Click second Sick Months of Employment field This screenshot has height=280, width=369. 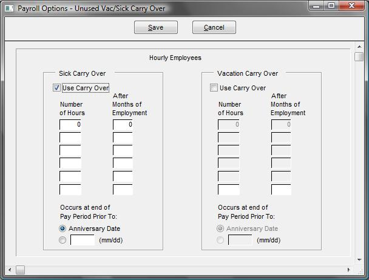pos(123,138)
